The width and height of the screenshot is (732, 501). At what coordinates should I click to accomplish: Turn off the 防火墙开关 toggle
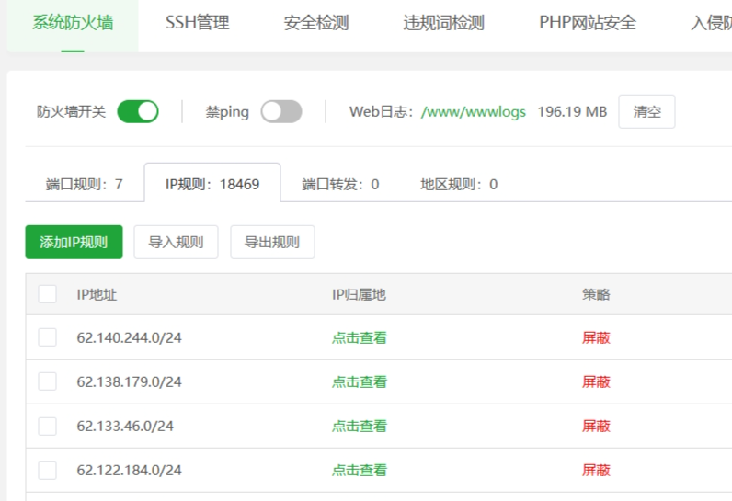[138, 111]
